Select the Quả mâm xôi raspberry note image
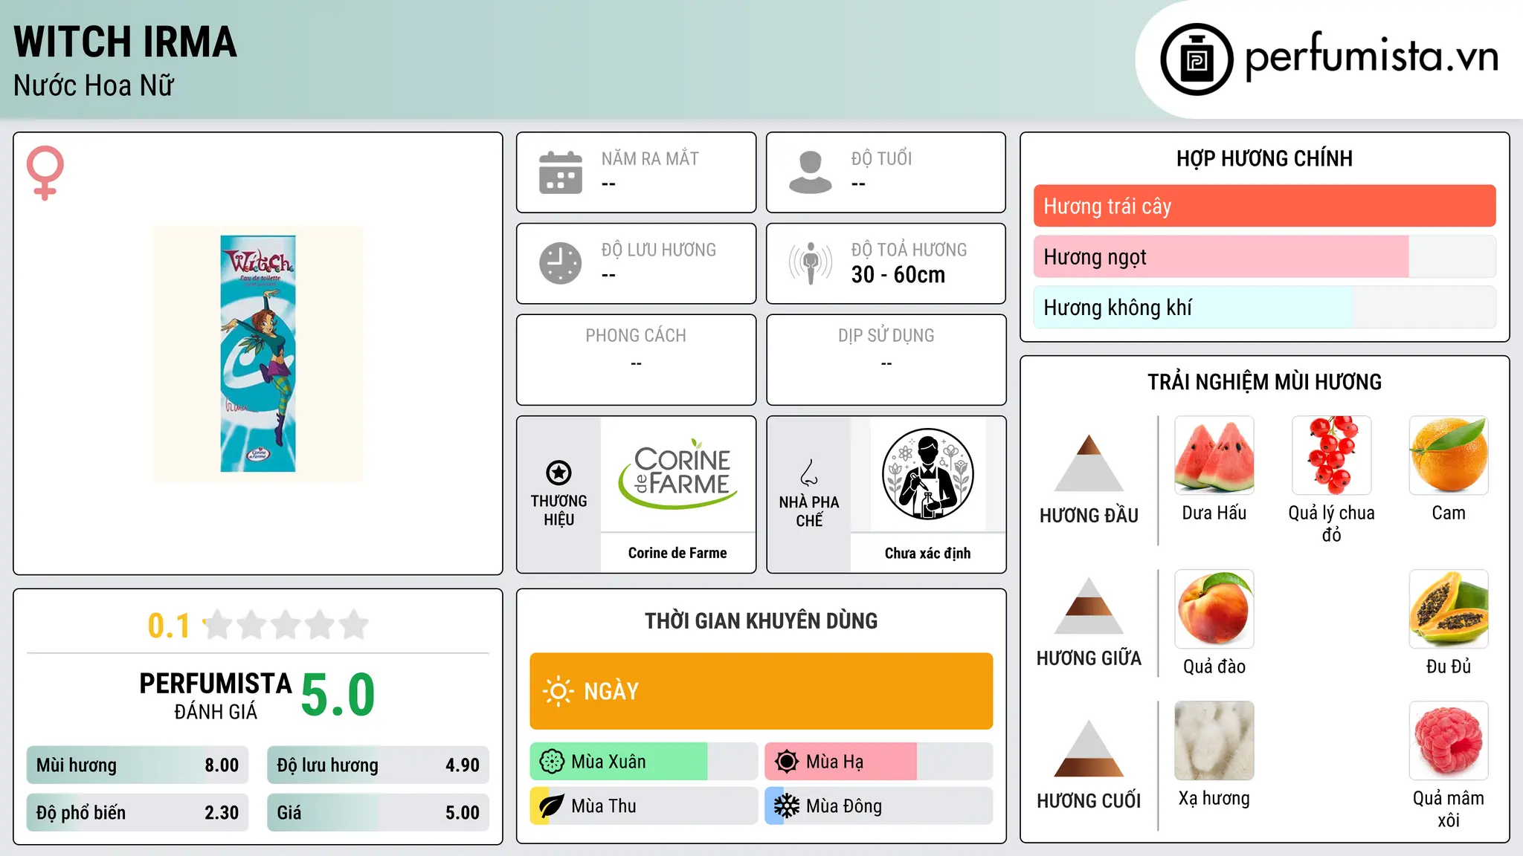The width and height of the screenshot is (1523, 856). tap(1449, 741)
